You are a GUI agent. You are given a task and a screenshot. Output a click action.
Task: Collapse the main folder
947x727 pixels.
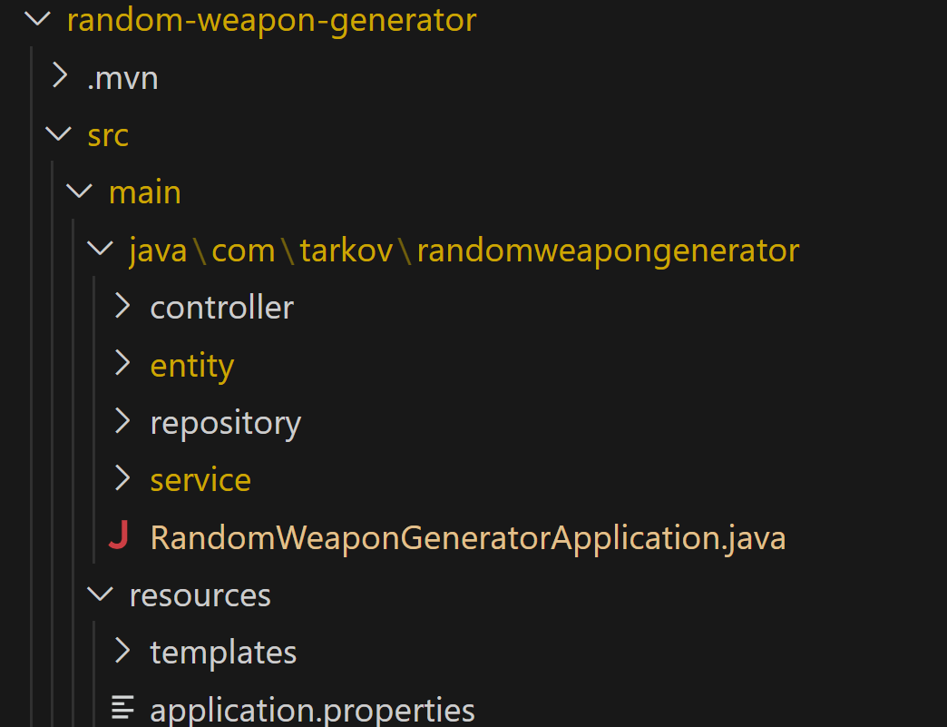point(79,192)
